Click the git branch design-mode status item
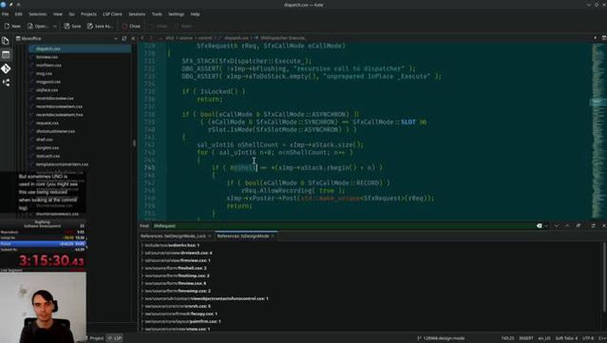607x343 pixels. point(441,338)
